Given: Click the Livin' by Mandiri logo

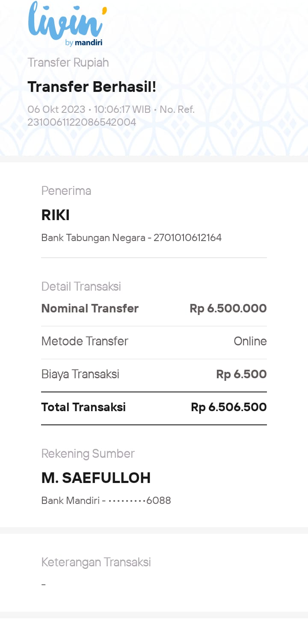Looking at the screenshot, I should point(66,24).
